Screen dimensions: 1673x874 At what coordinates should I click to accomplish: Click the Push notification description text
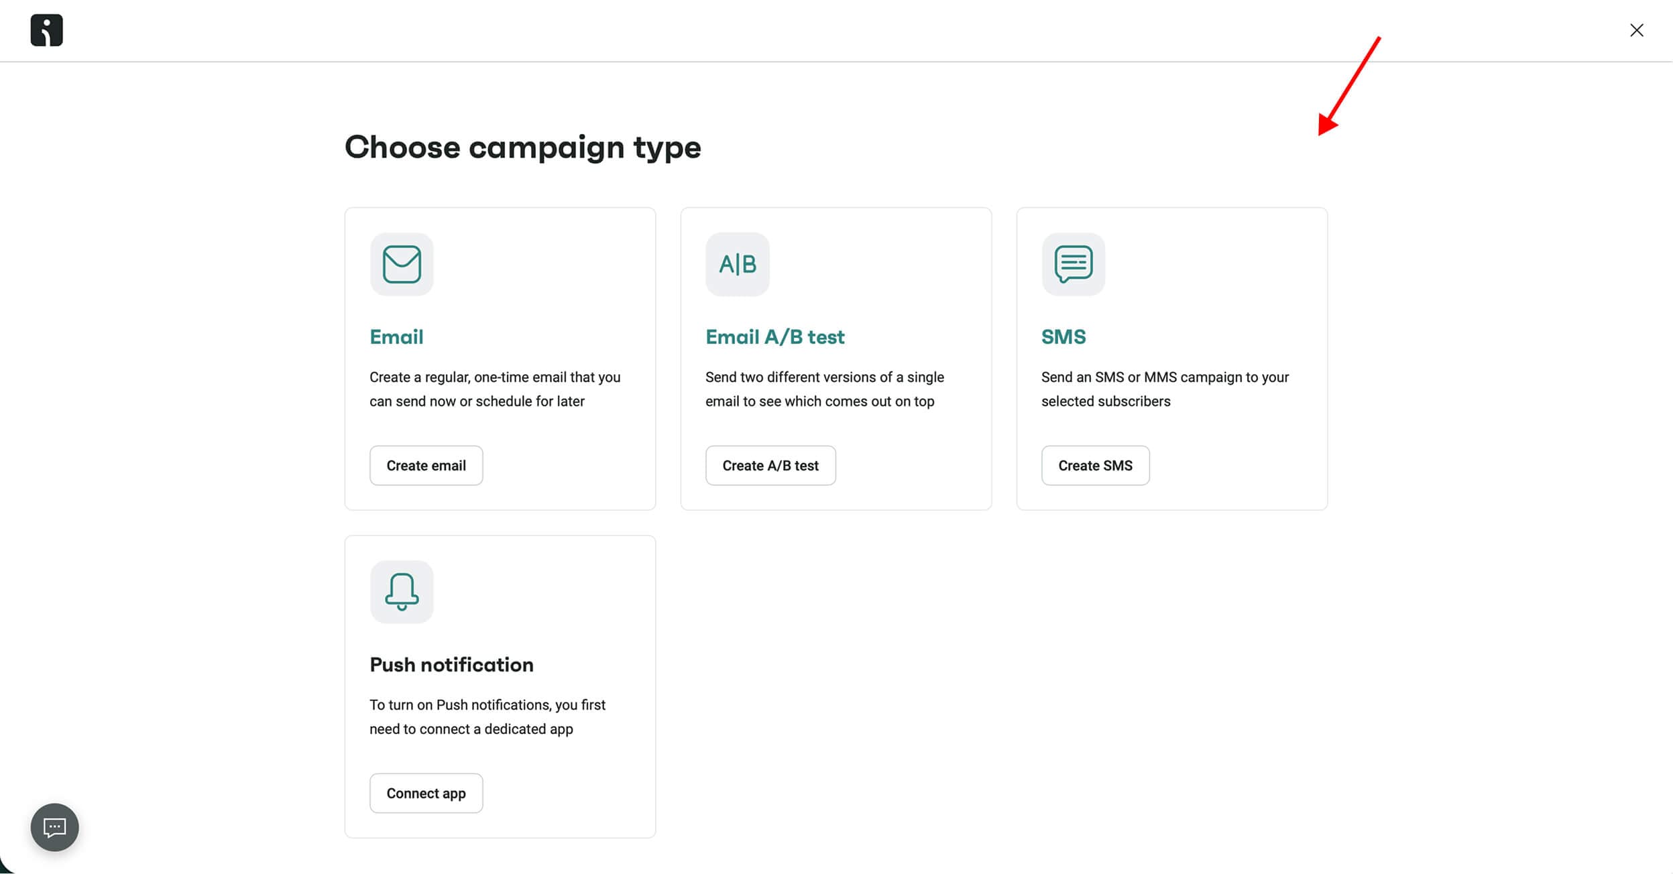tap(487, 717)
